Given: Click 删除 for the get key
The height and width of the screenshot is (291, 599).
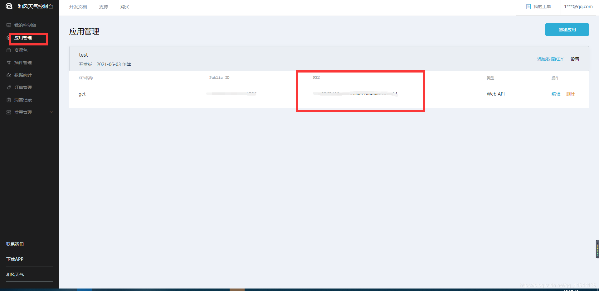Looking at the screenshot, I should pos(571,94).
